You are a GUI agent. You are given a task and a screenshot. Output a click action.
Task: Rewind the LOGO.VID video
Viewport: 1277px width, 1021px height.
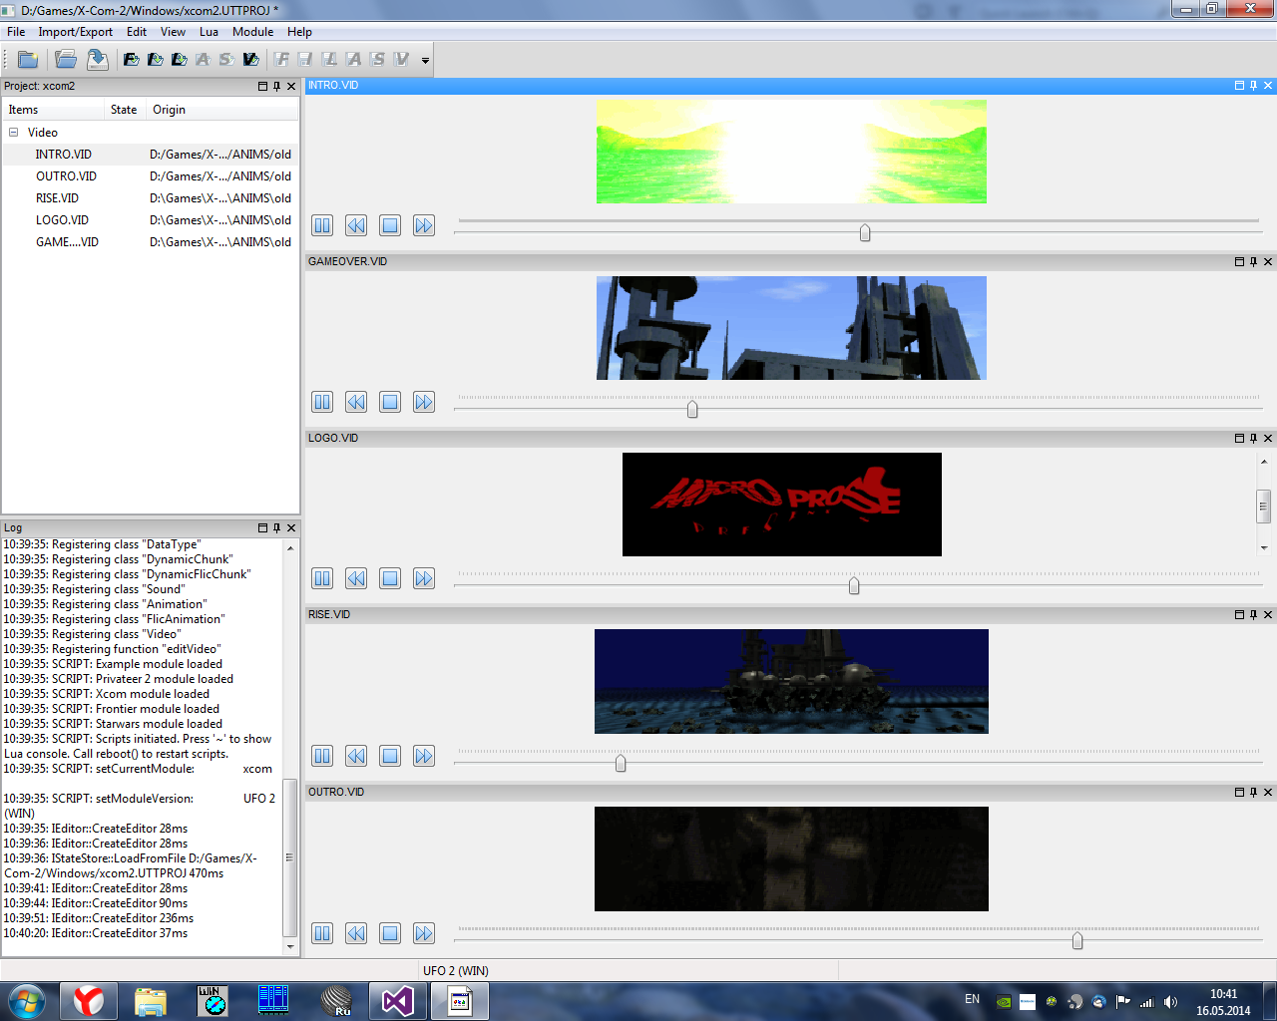pyautogui.click(x=356, y=578)
